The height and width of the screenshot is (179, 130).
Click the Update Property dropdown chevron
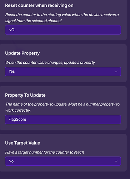tap(116, 72)
